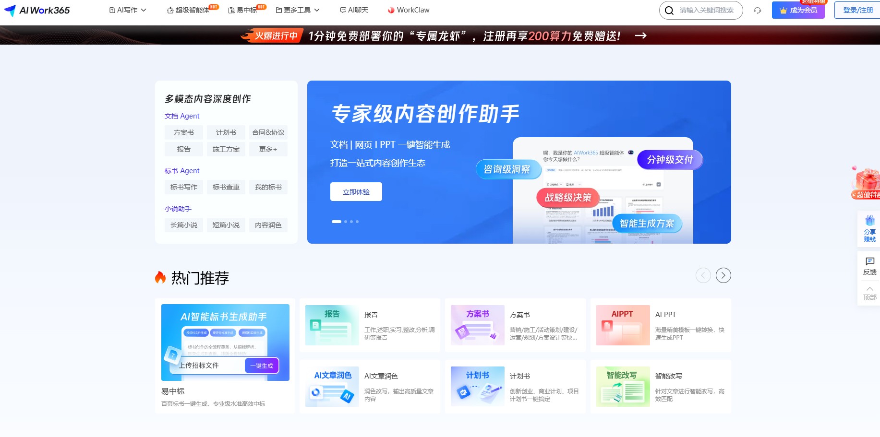Click the search magnifier icon
Viewport: 880px width, 437px height.
(x=669, y=11)
